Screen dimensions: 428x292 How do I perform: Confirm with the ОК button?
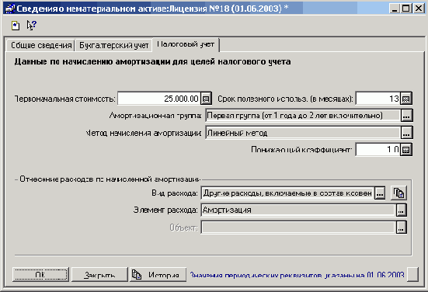[x=40, y=275]
